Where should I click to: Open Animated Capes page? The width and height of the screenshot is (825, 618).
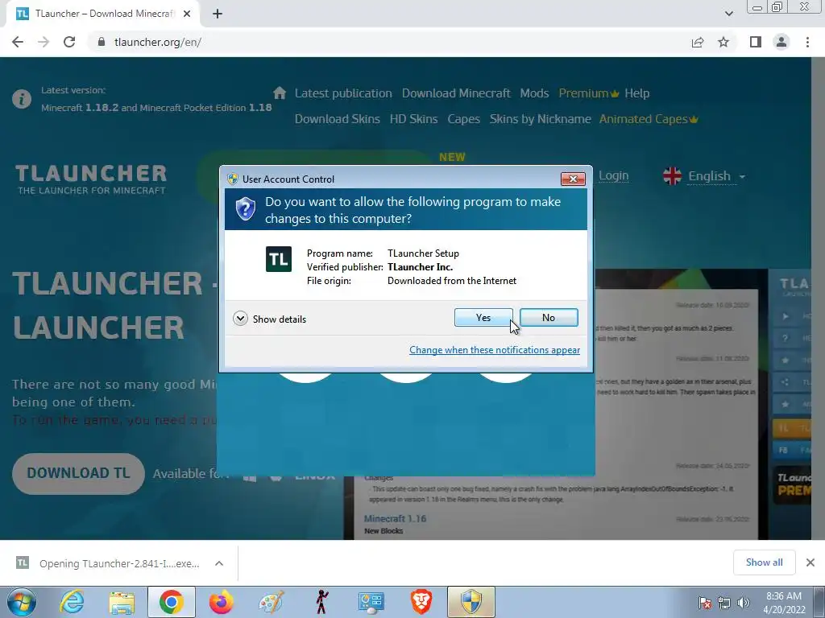649,119
